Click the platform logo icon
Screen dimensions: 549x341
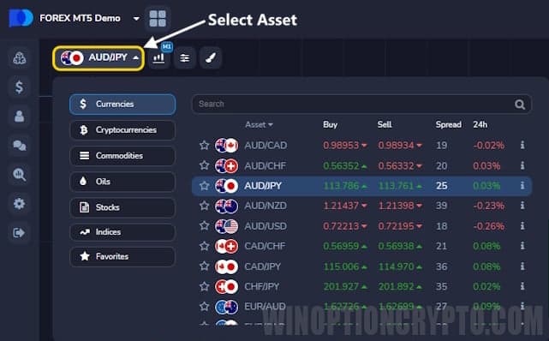(x=21, y=18)
